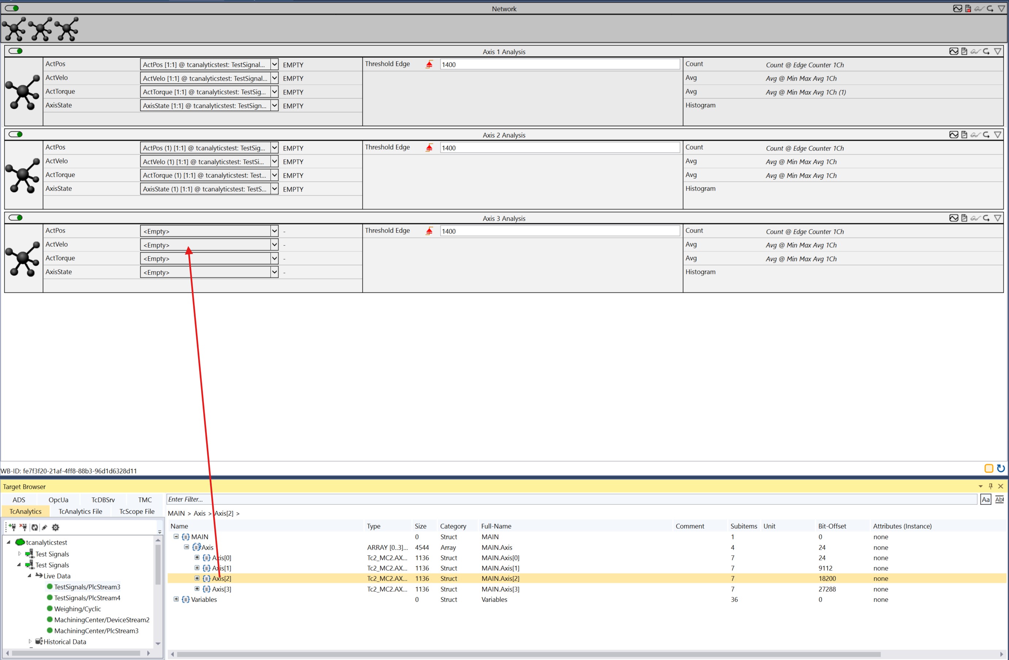
Task: Click the reset arrow icon in Network header
Action: click(x=990, y=8)
